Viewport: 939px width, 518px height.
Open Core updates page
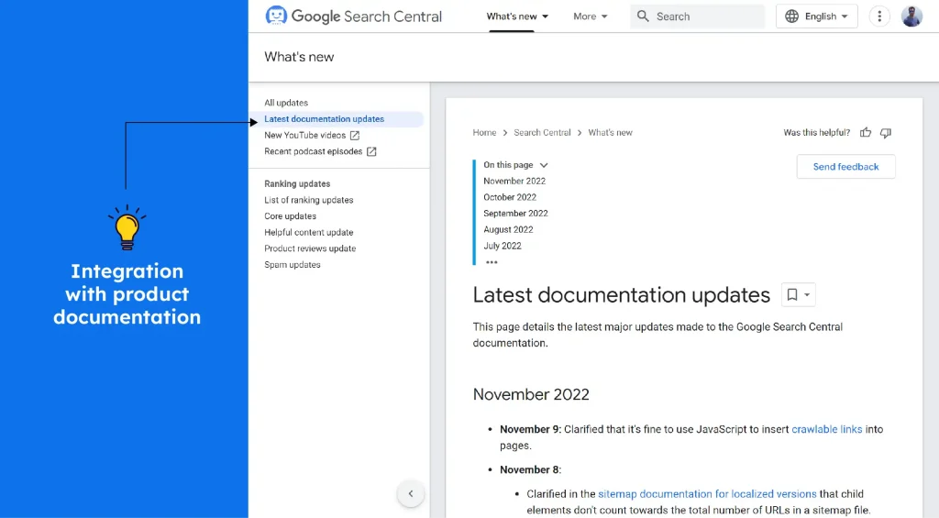pos(290,216)
